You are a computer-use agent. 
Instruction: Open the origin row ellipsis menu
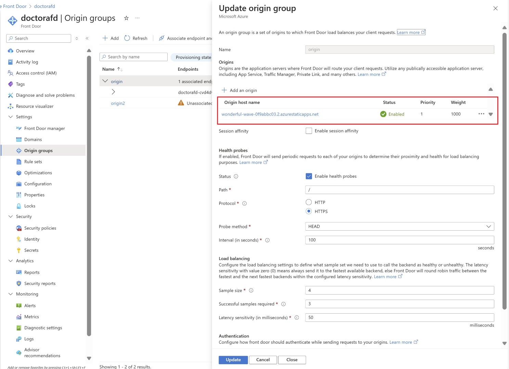[481, 114]
